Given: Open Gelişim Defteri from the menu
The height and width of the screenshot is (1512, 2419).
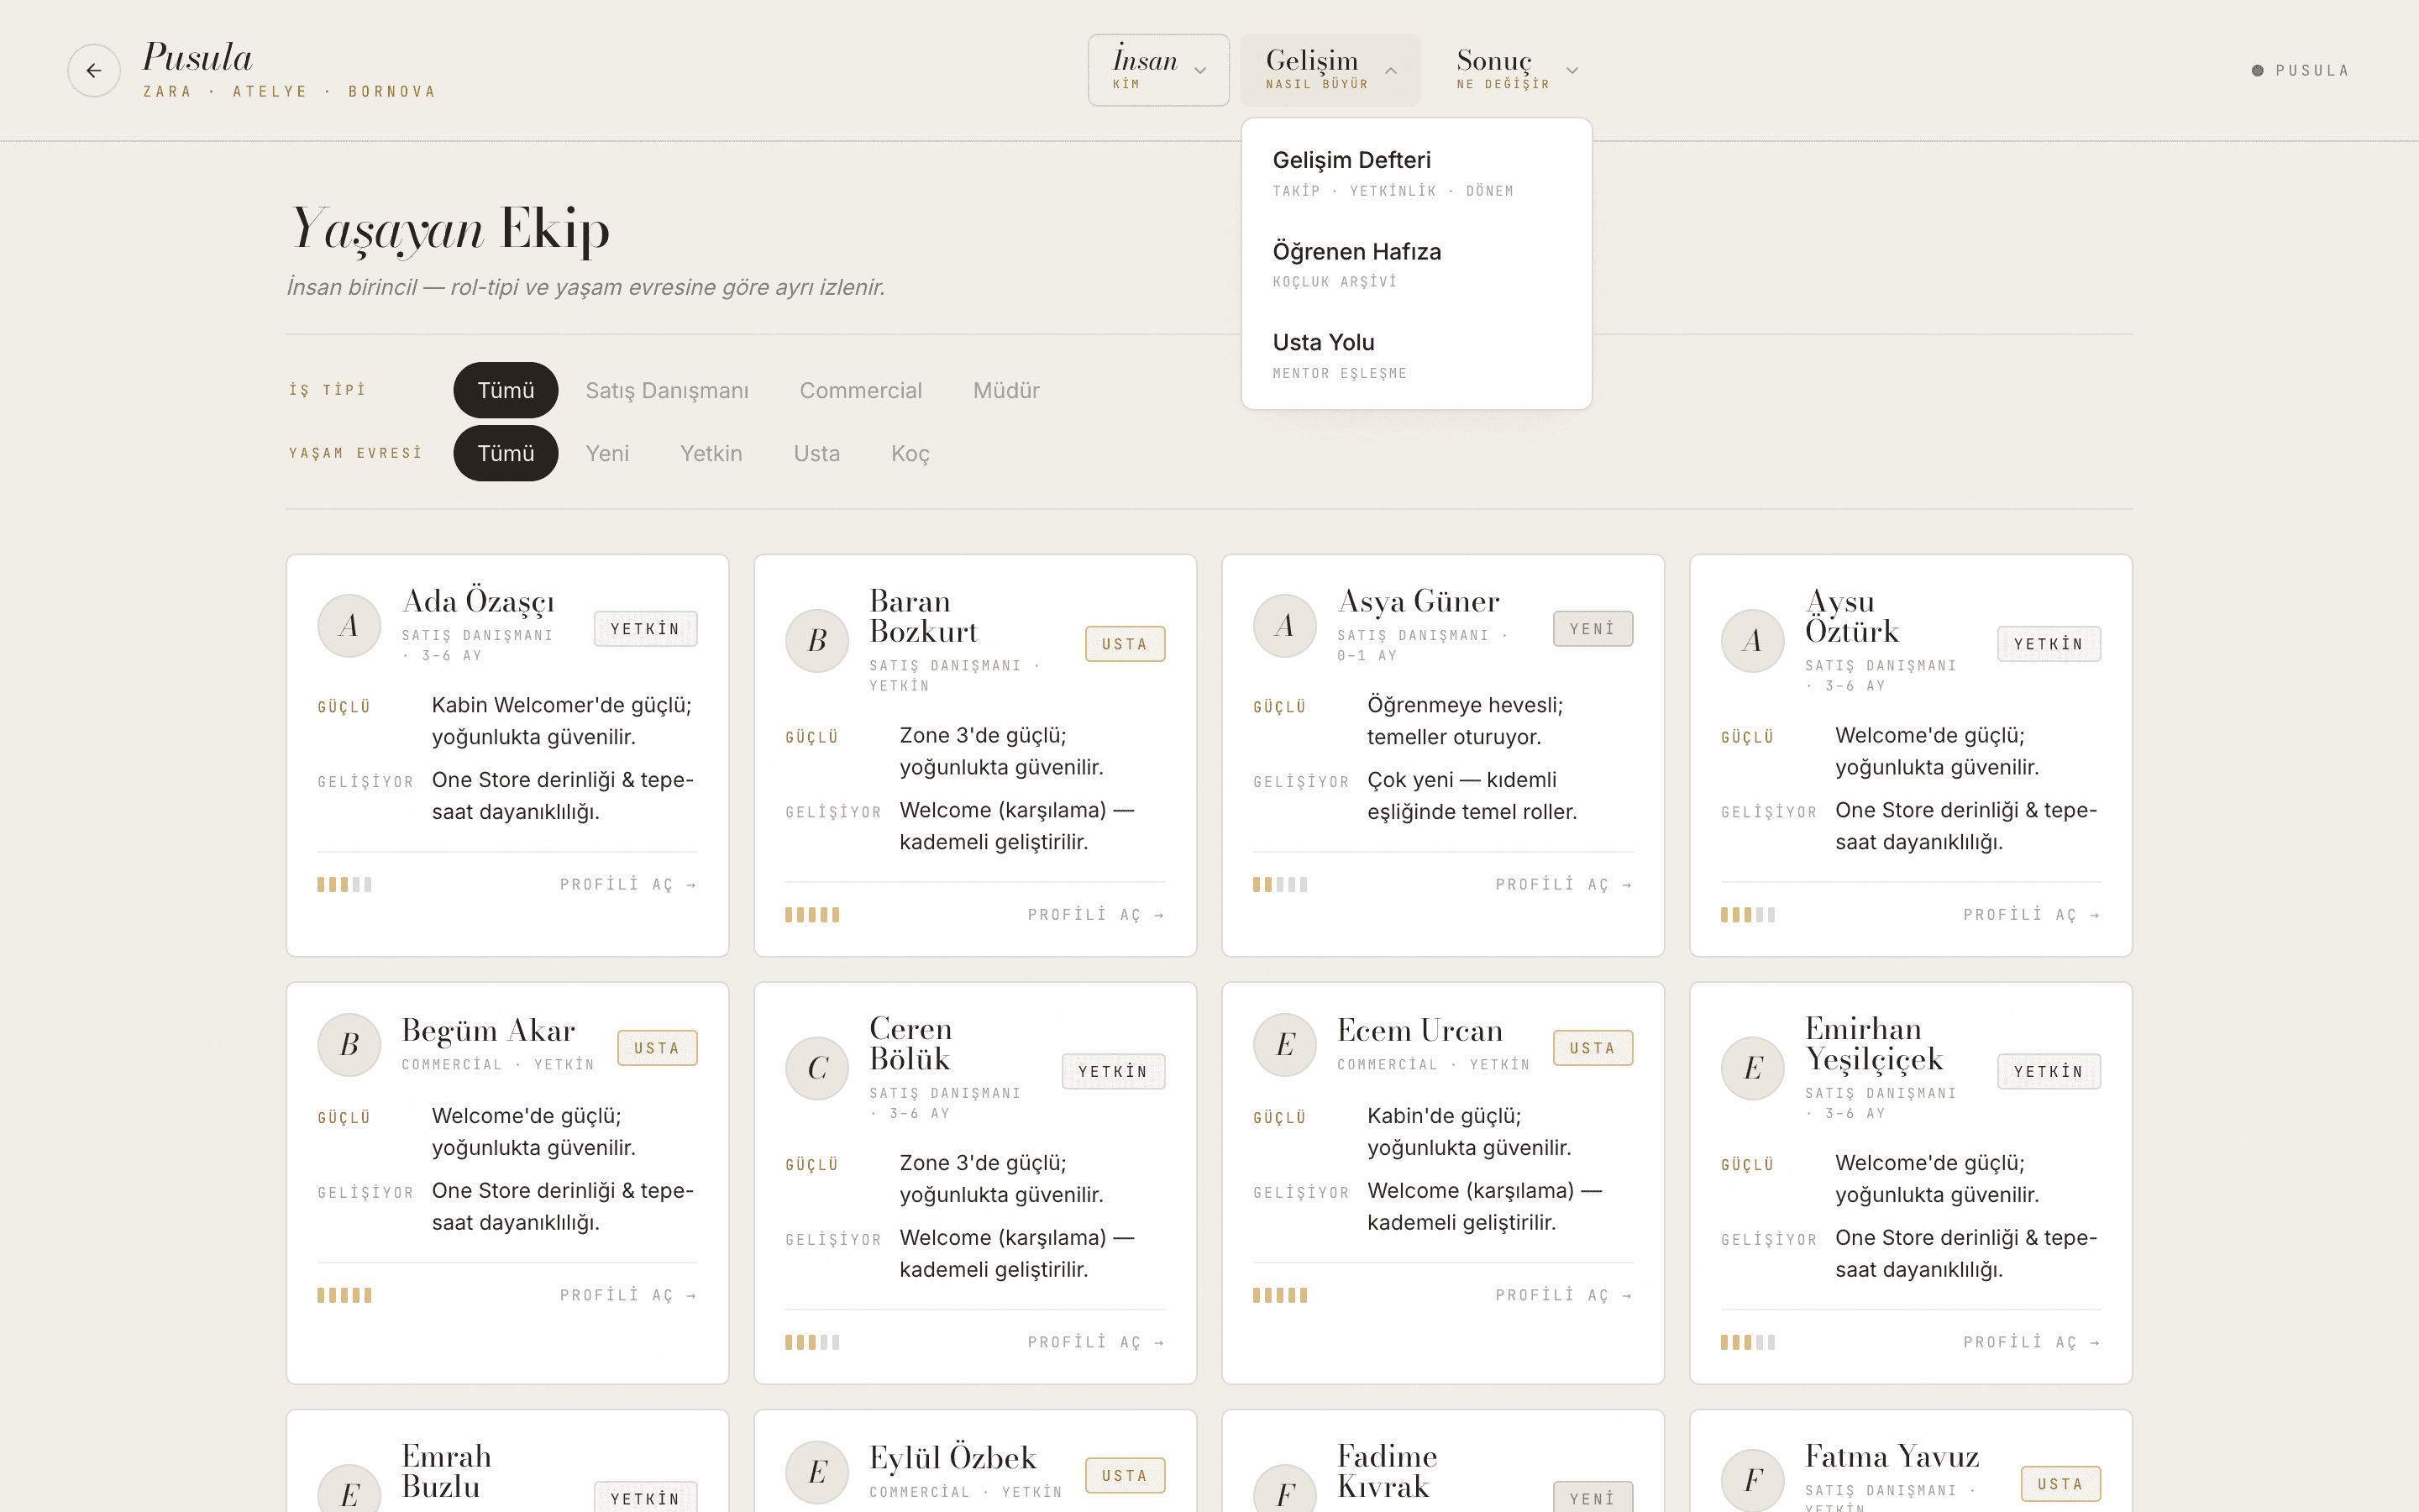Looking at the screenshot, I should pyautogui.click(x=1416, y=173).
